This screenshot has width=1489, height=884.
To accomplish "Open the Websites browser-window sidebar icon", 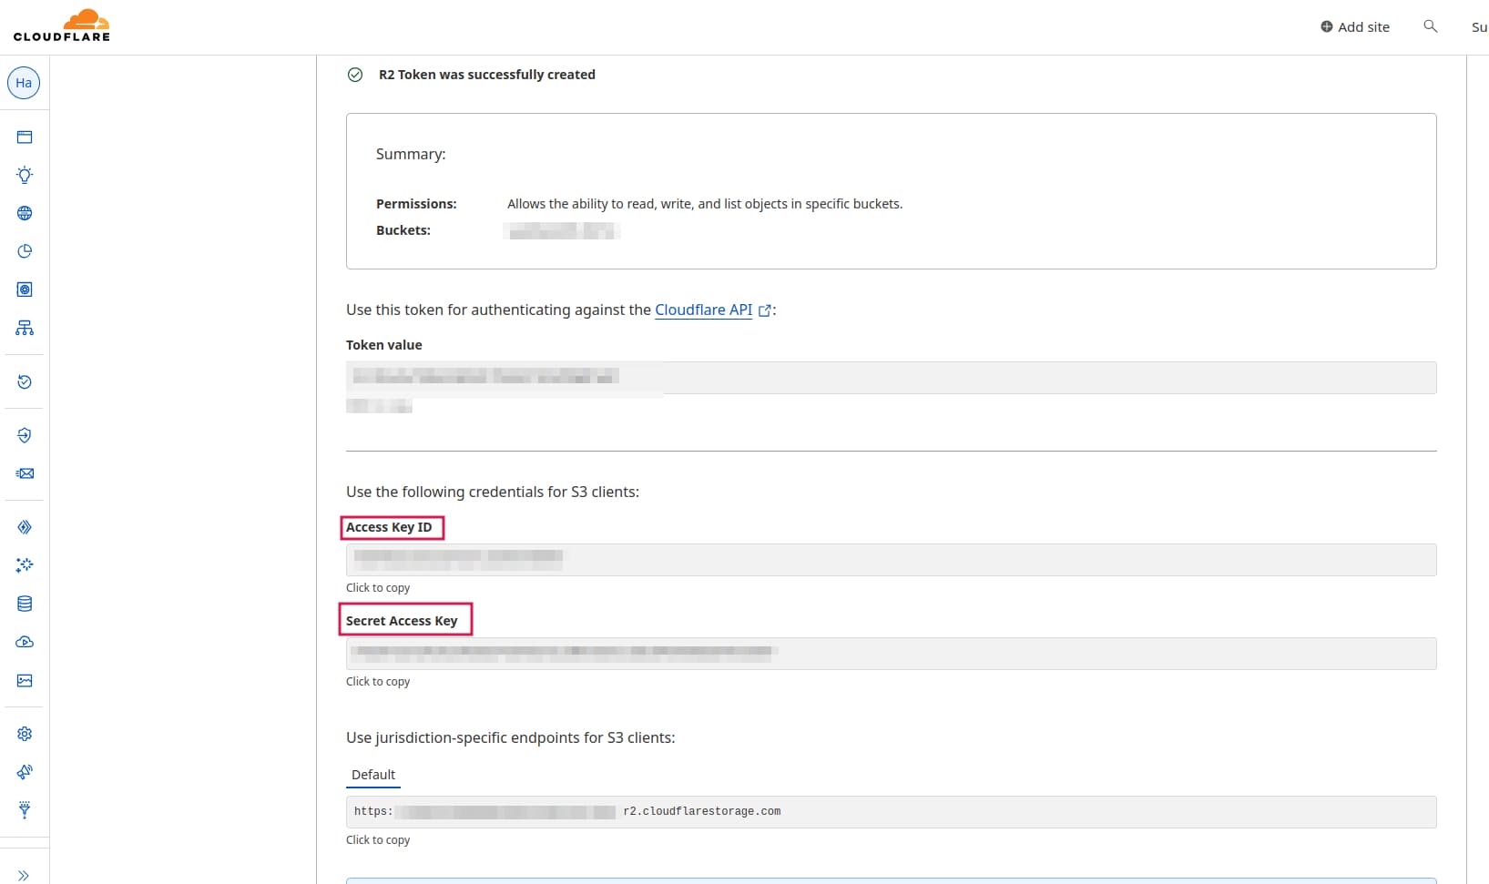I will point(25,137).
